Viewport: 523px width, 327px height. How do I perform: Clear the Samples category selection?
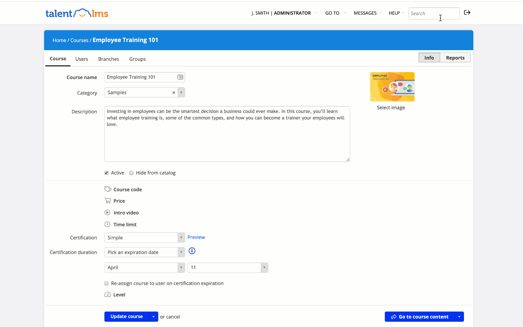(x=174, y=93)
